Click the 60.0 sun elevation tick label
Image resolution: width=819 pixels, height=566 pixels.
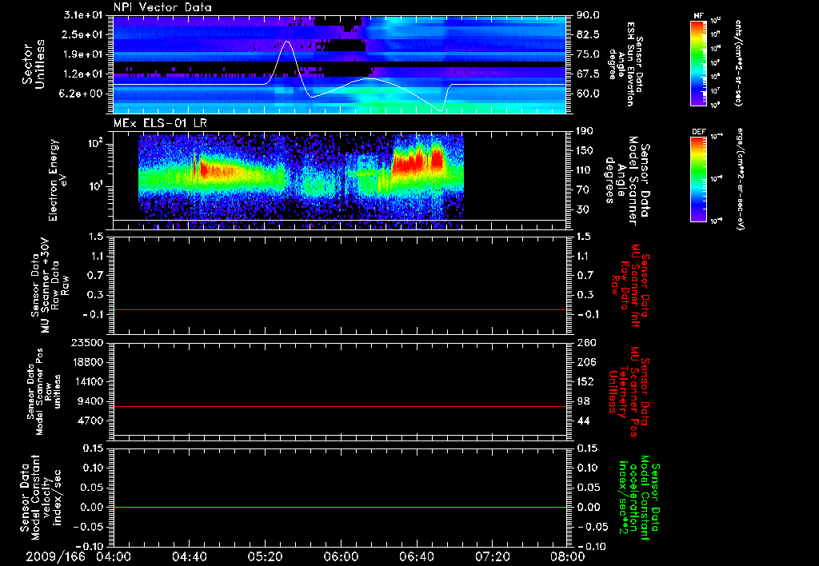[x=588, y=94]
